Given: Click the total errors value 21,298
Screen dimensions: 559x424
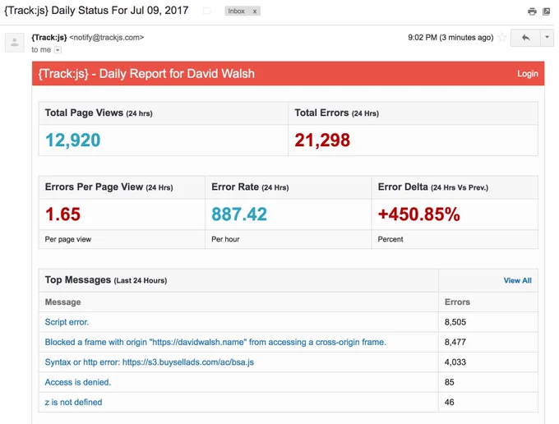Looking at the screenshot, I should click(322, 140).
